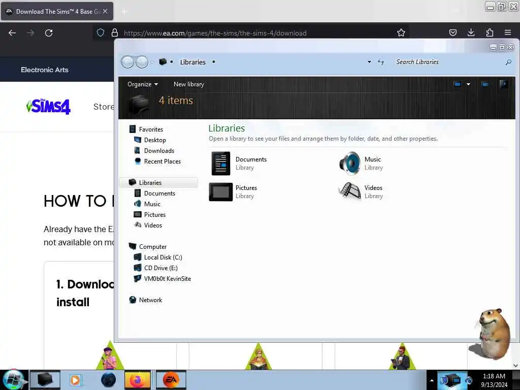Open the Firefox hamburger menu

pyautogui.click(x=508, y=32)
